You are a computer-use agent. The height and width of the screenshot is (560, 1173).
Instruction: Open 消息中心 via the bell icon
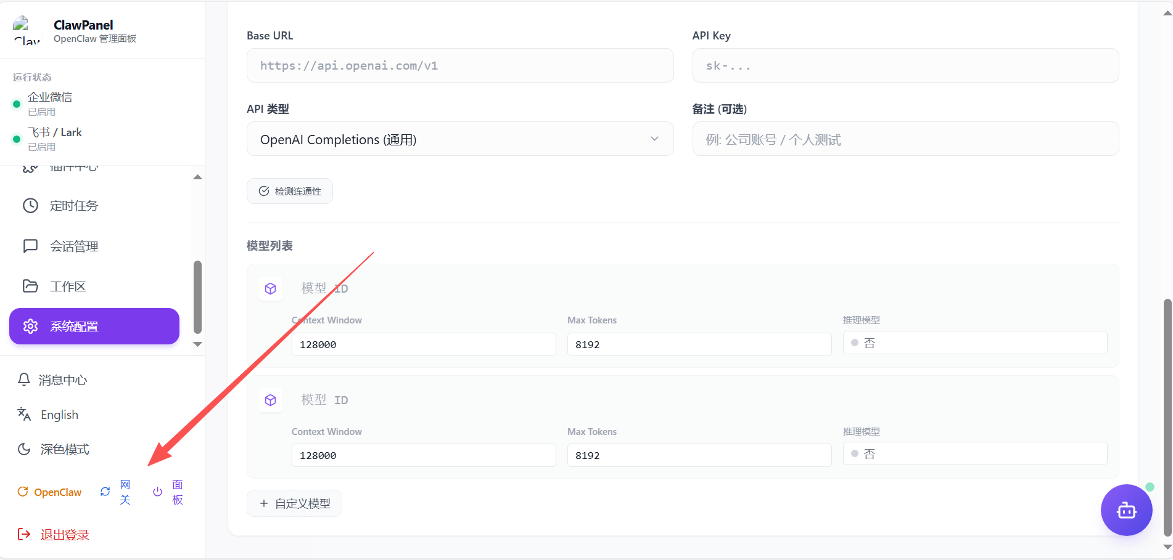coord(24,380)
